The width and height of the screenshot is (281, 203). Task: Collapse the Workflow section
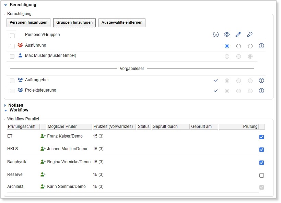click(x=6, y=110)
